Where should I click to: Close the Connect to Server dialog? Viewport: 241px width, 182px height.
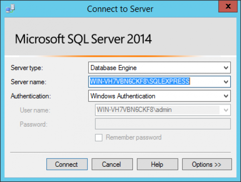[x=228, y=6]
